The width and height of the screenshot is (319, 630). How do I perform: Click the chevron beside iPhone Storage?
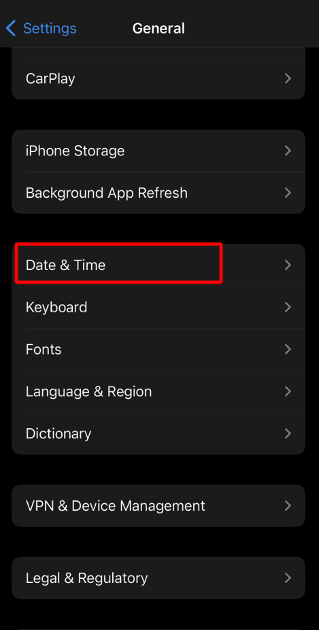coord(288,151)
